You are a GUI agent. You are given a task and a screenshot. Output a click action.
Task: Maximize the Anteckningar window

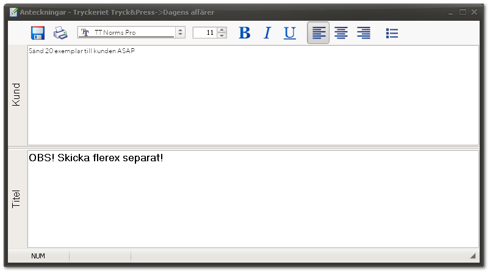pos(463,12)
